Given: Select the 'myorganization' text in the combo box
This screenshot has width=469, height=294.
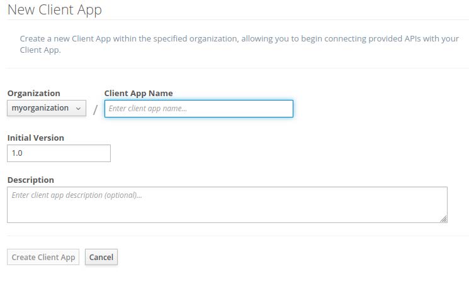Looking at the screenshot, I should click(x=40, y=108).
